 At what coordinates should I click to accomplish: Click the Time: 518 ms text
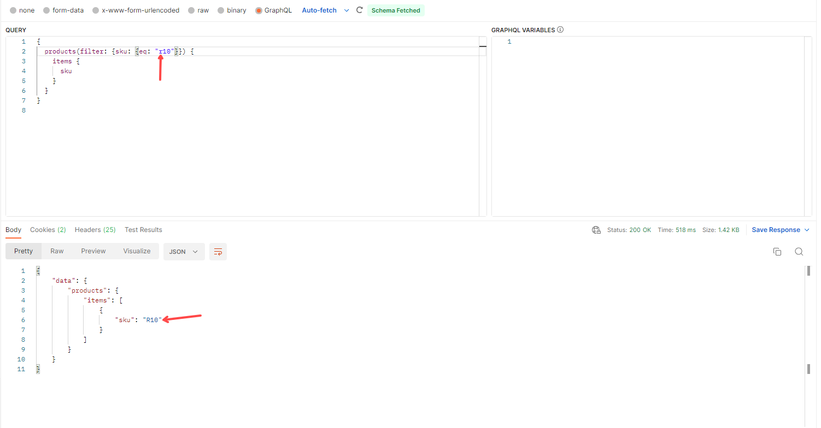[677, 230]
